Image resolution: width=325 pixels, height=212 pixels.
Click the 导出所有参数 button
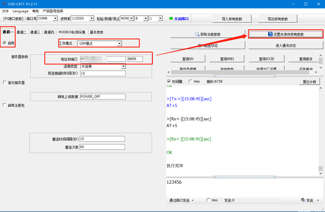[278, 19]
